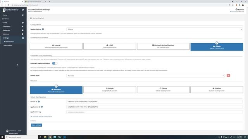Image resolution: width=248 pixels, height=139 pixels.
Task: Click the Portainer.io logo
Action: tap(10, 10)
